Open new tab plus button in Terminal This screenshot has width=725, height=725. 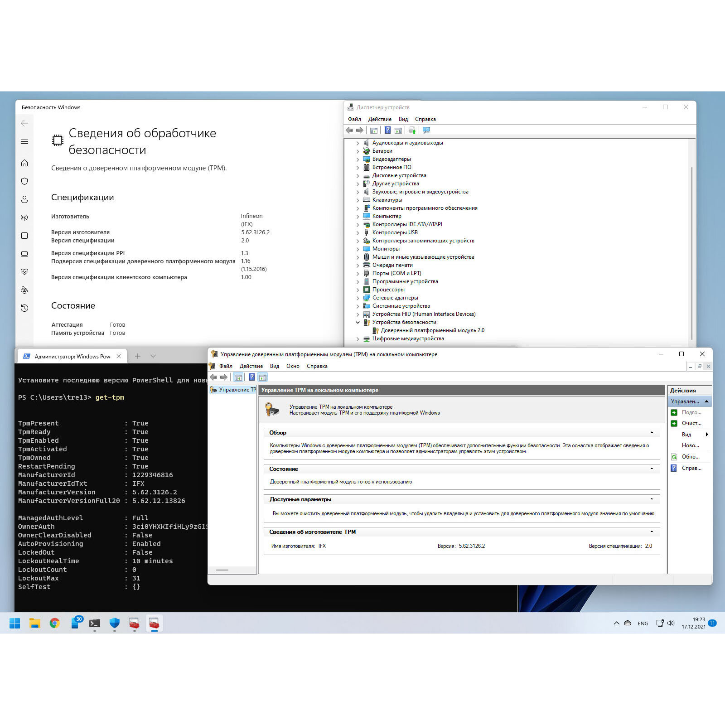[x=138, y=356]
